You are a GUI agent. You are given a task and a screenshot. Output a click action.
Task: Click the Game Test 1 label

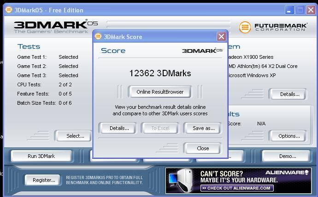32,57
